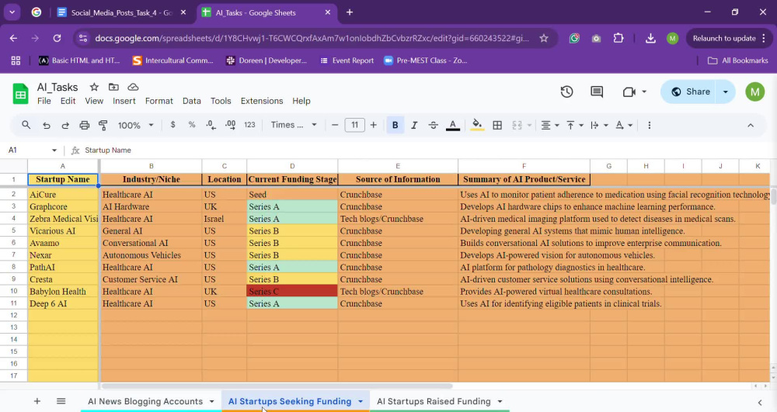The height and width of the screenshot is (412, 777).
Task: Switch to AI Startups Raised Funding tab
Action: (434, 401)
